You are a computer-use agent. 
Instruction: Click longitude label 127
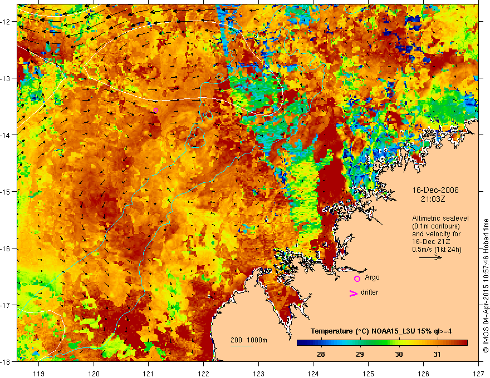tap(478, 374)
